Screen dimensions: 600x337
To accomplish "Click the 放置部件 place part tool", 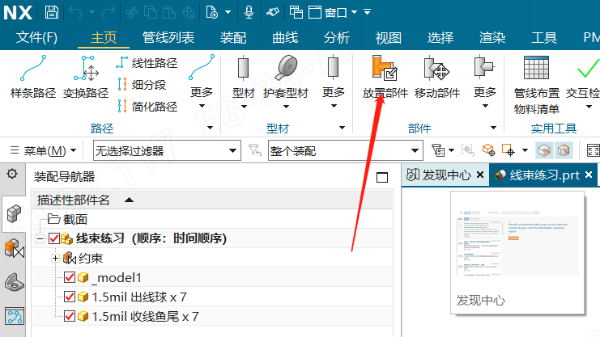I will click(385, 77).
